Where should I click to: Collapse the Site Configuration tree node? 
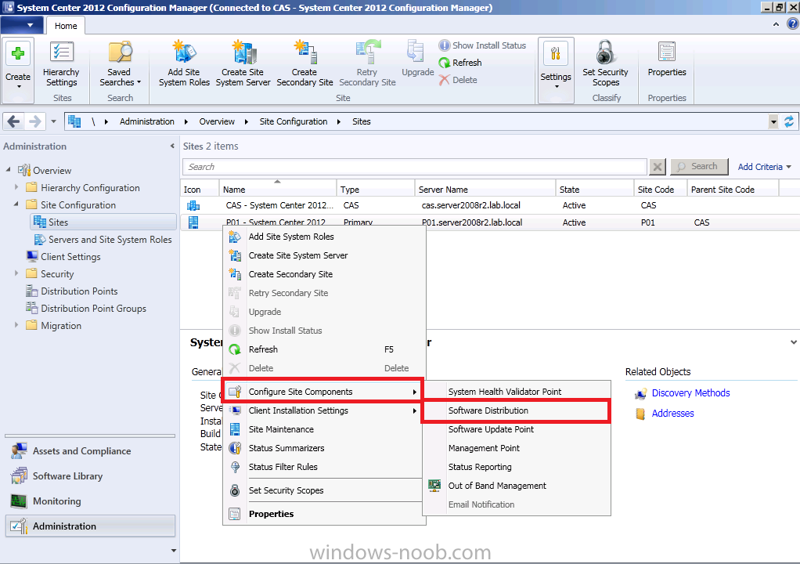point(16,204)
